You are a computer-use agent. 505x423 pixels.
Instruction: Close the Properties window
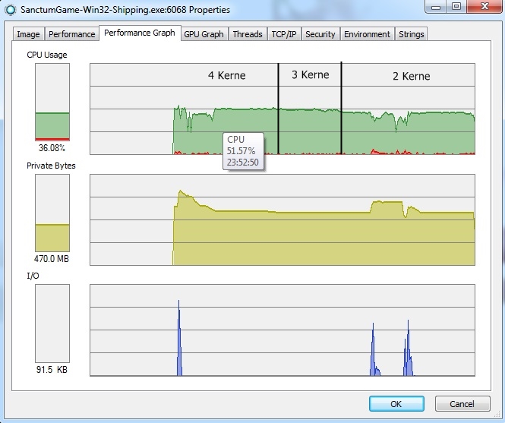tap(484, 6)
